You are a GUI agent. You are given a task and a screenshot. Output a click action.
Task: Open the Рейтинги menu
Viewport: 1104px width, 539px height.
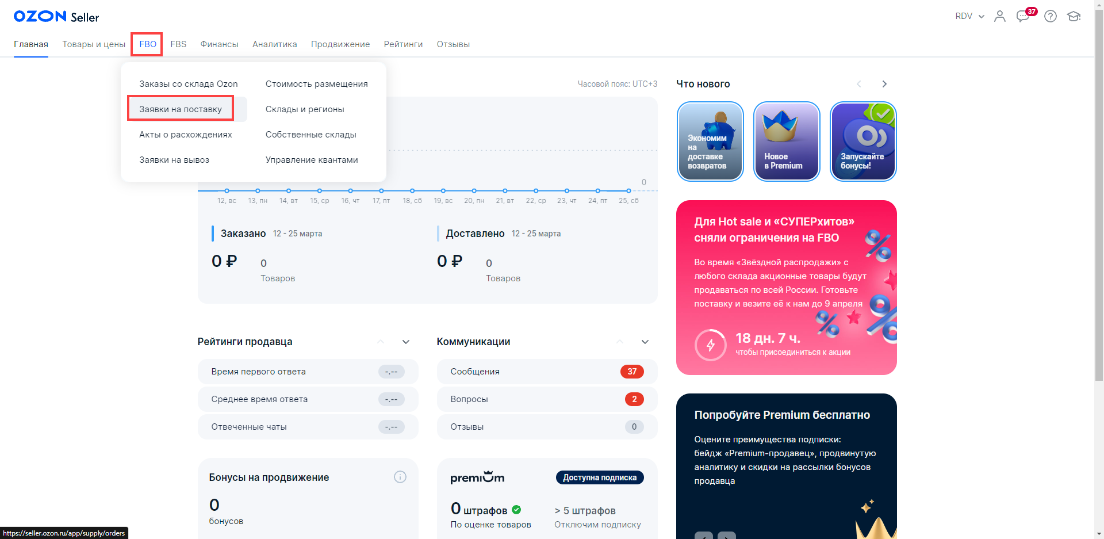(403, 44)
